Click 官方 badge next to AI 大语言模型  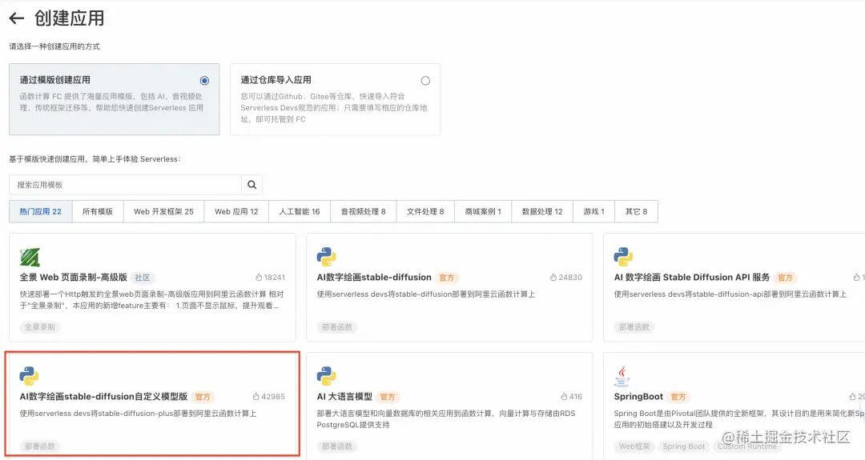point(388,397)
